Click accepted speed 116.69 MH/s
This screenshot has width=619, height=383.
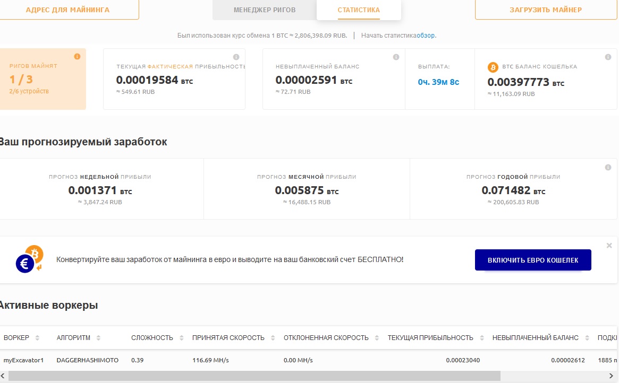click(210, 360)
